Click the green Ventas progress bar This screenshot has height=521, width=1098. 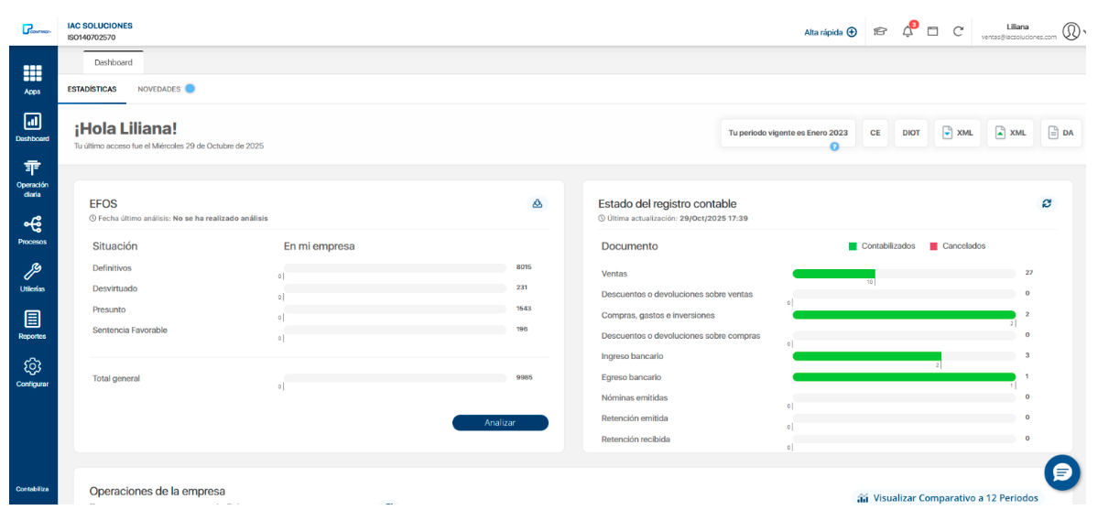(x=833, y=273)
